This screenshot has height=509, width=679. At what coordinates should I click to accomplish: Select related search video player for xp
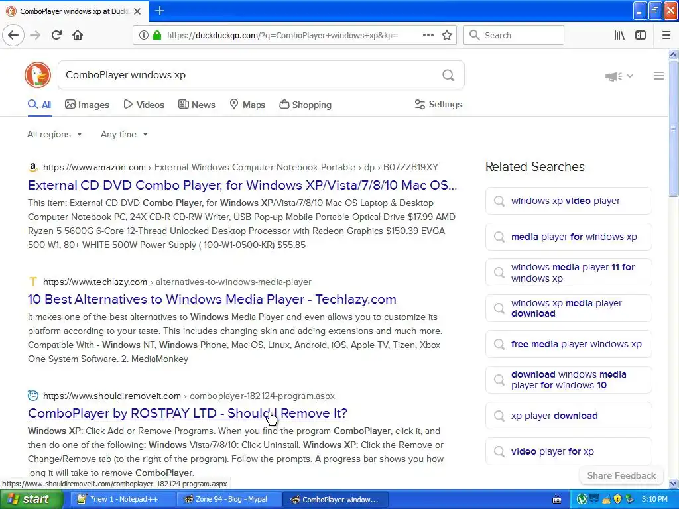click(x=568, y=451)
